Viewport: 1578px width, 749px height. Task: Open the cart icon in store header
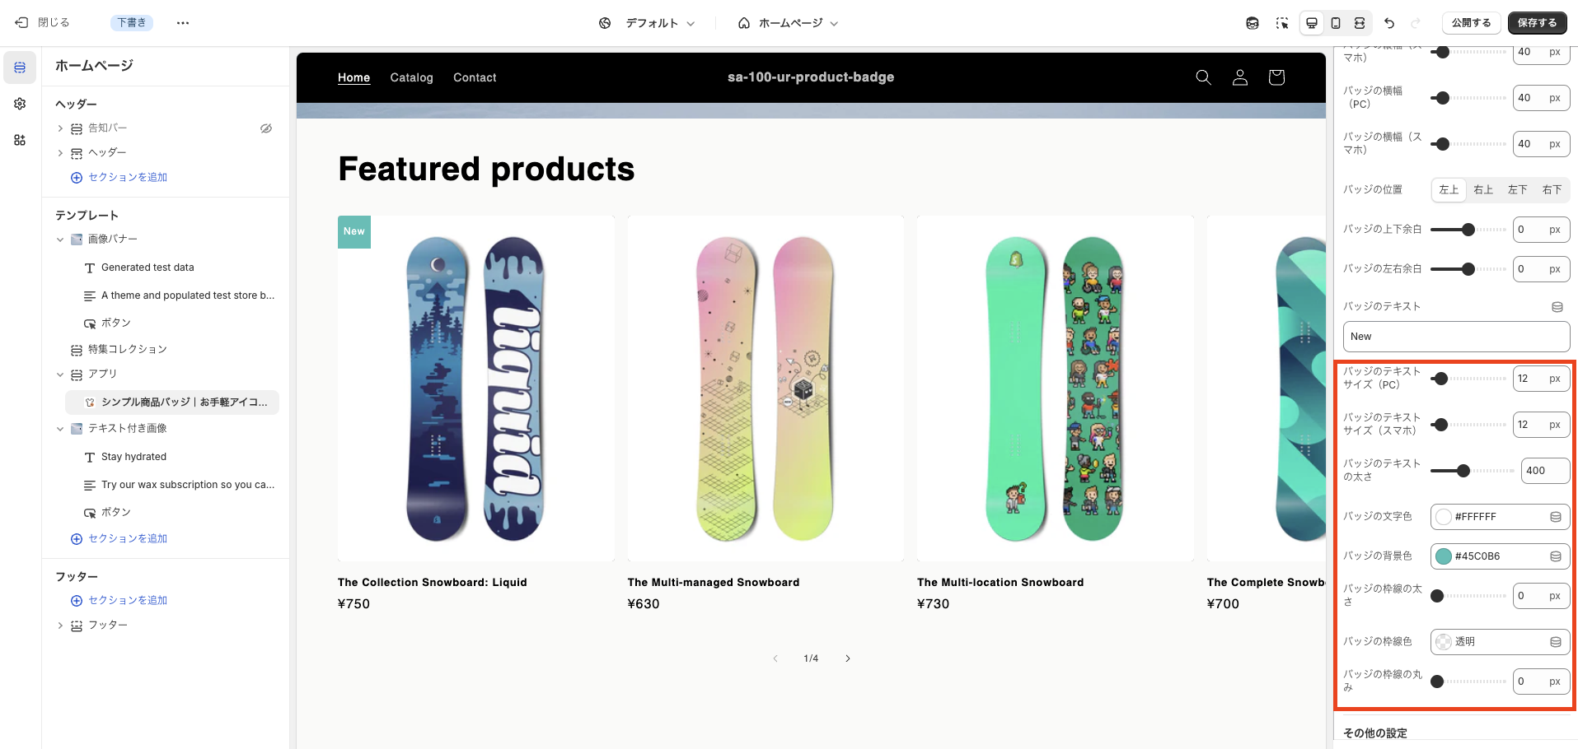tap(1276, 77)
